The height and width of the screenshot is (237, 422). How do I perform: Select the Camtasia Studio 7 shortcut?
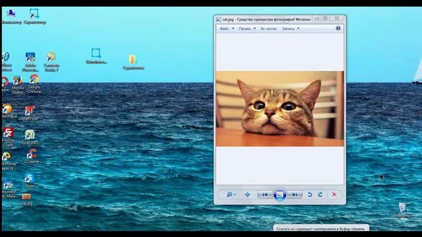click(51, 62)
